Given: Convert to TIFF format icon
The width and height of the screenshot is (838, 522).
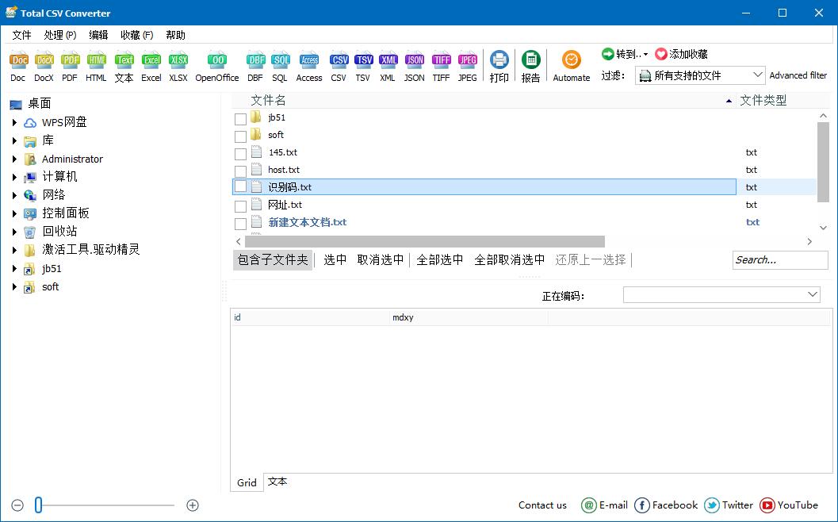Looking at the screenshot, I should pyautogui.click(x=442, y=60).
